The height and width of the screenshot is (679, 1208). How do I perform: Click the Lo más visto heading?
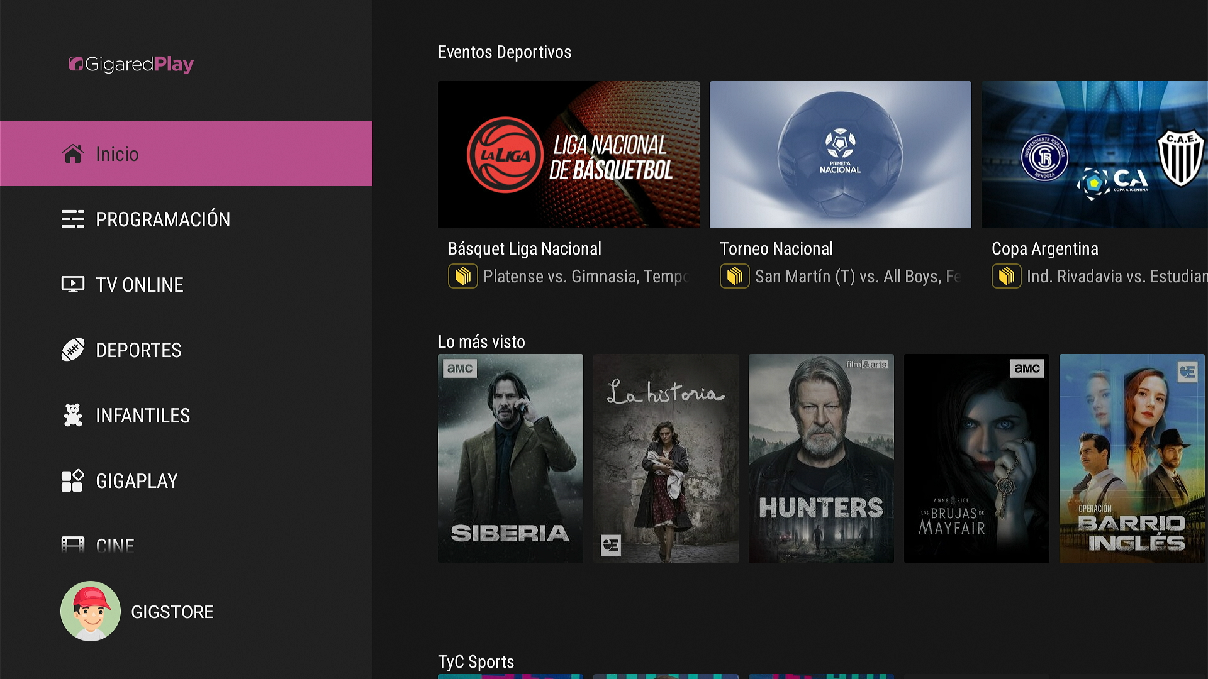tap(481, 342)
